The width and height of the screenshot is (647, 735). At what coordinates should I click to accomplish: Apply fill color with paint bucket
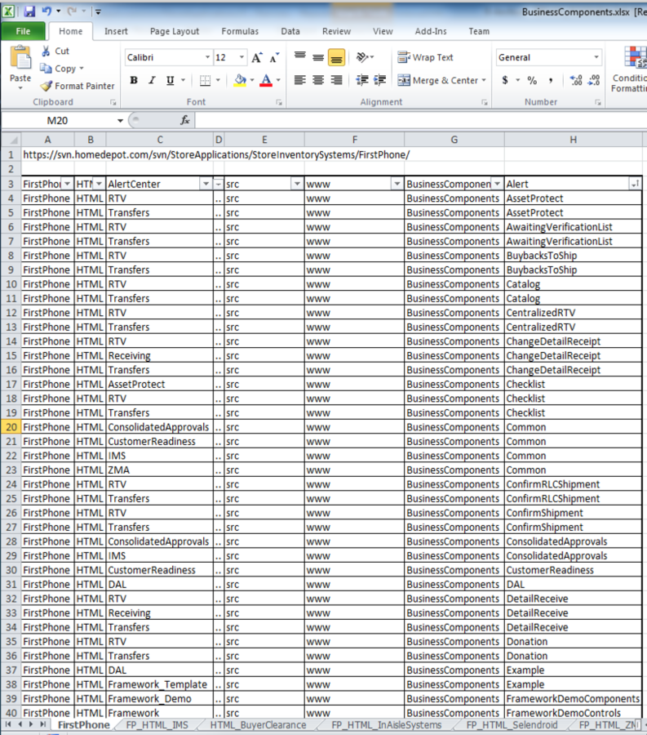click(240, 80)
